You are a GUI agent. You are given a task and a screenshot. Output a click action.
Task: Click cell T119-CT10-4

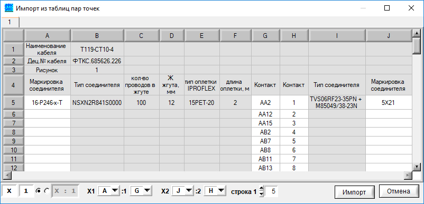[97, 49]
